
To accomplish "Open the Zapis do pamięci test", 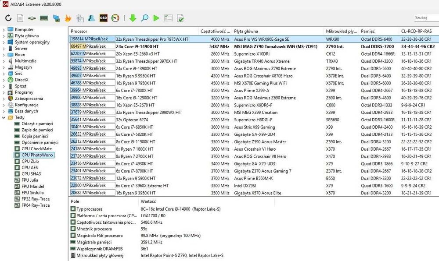I will click(37, 130).
